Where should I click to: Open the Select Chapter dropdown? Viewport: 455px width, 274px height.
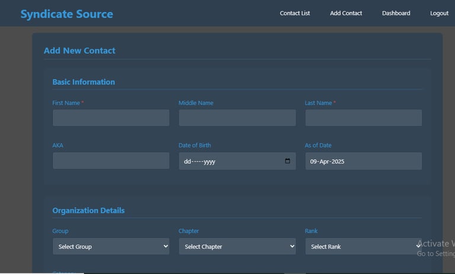tap(237, 246)
